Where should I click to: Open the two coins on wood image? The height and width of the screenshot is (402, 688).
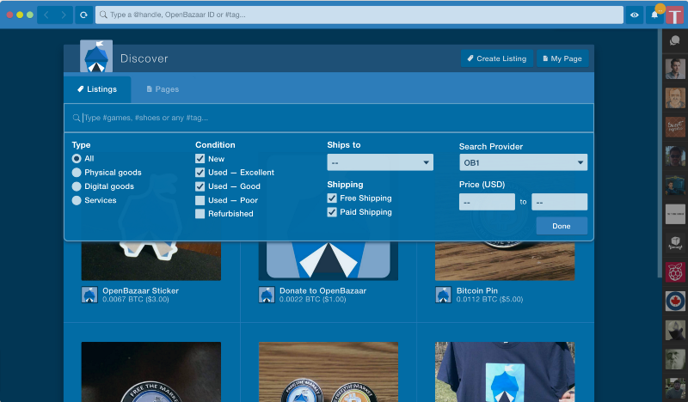click(x=329, y=372)
